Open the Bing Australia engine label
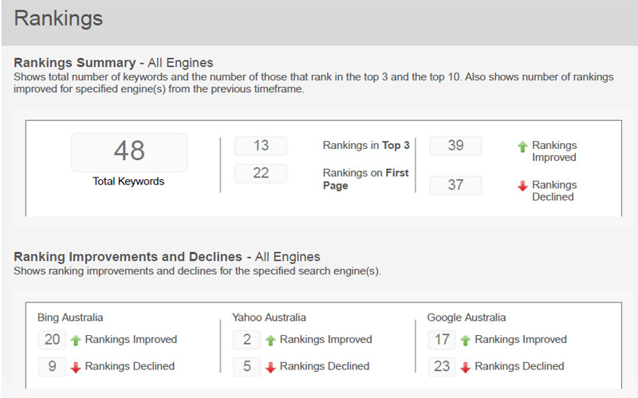This screenshot has height=398, width=638. [x=70, y=318]
